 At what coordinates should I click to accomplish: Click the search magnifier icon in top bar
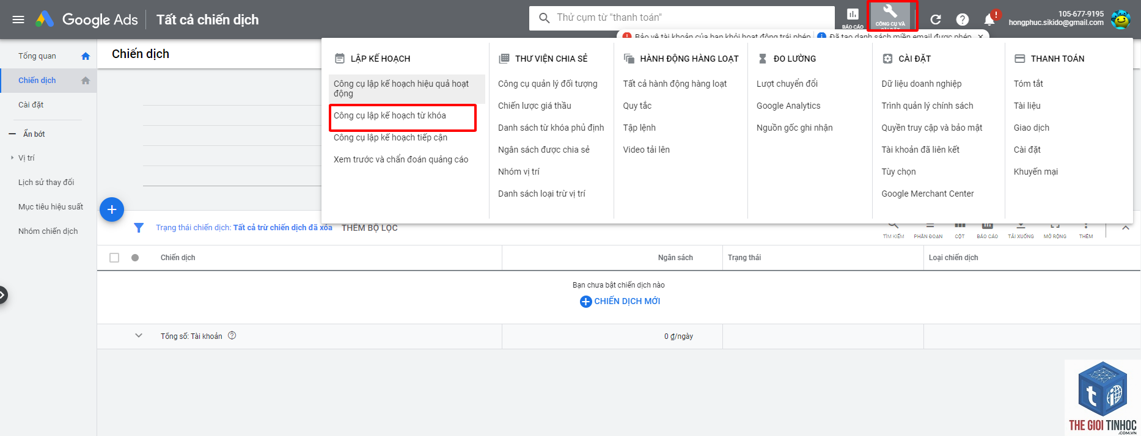[x=544, y=18]
